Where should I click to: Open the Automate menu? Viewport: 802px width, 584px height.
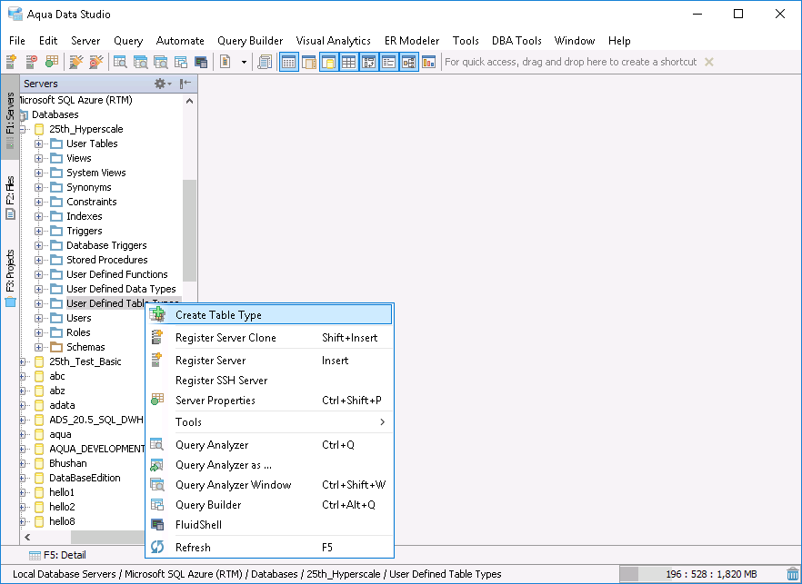[x=180, y=41]
